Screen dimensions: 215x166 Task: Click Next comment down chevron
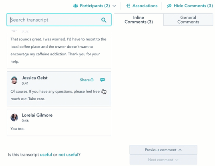[x=163, y=160]
